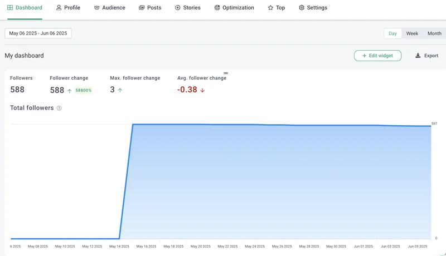
Task: Click the May 10 2025 axis label
Action: (x=65, y=247)
